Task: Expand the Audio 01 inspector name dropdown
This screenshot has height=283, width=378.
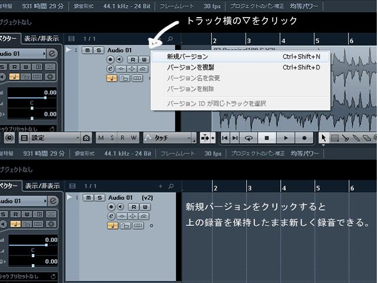Action: click(x=43, y=54)
